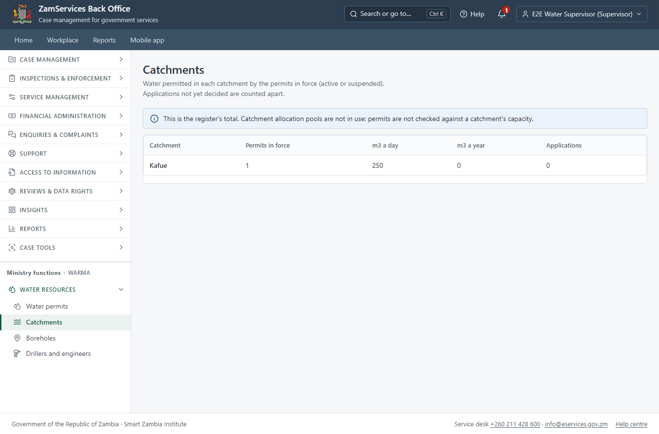Viewport: 659px width, 434px height.
Task: Click the info icon in the blue notice
Action: point(154,119)
